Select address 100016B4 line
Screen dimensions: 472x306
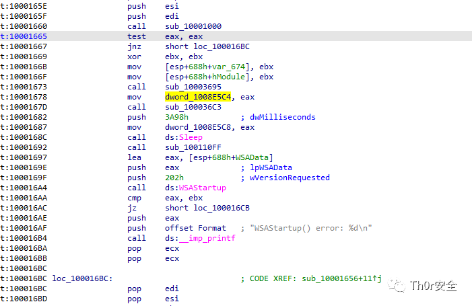click(24, 238)
